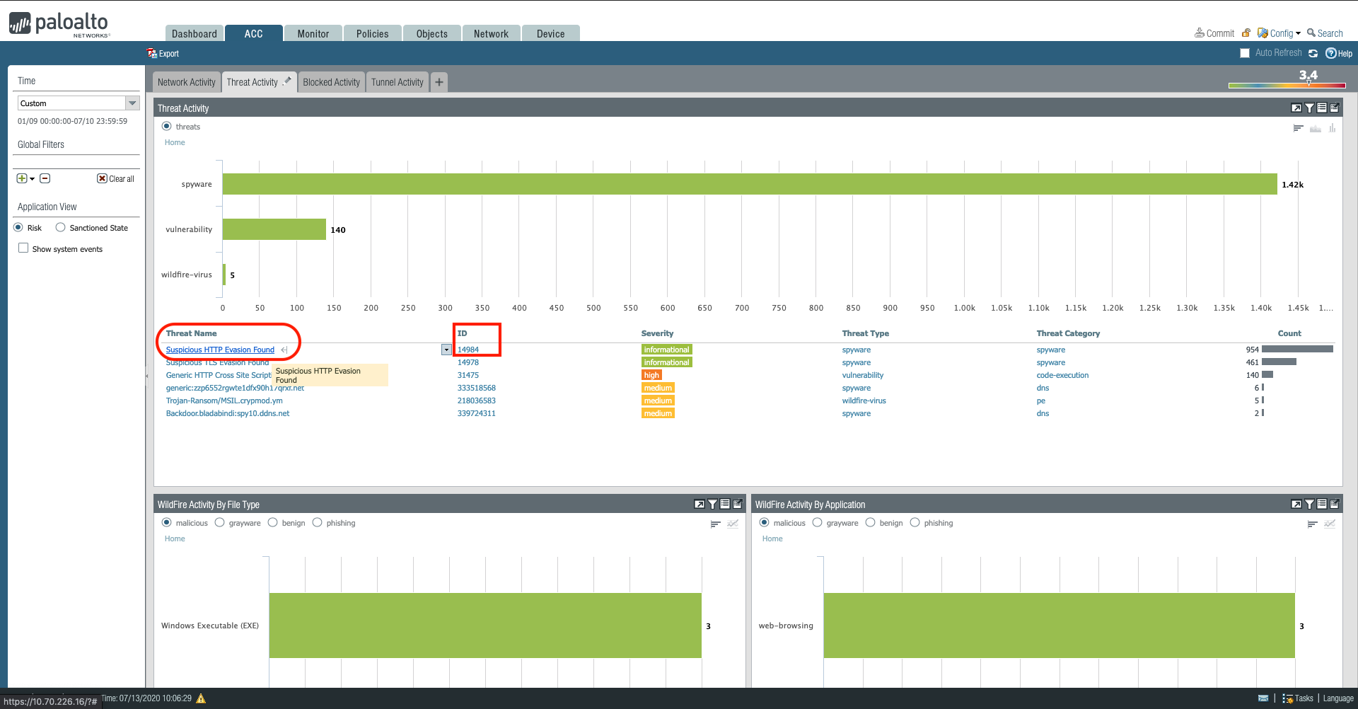Expand the dropdown beside Suspicious HTTP Evasion Found

click(x=446, y=349)
